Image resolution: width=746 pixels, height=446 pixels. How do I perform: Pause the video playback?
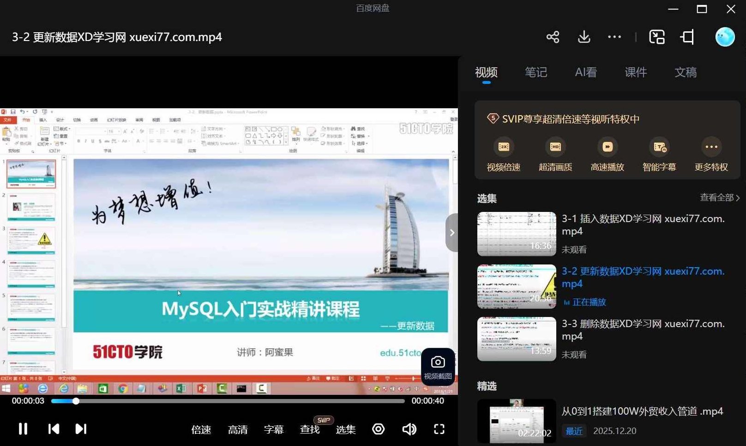coord(23,429)
